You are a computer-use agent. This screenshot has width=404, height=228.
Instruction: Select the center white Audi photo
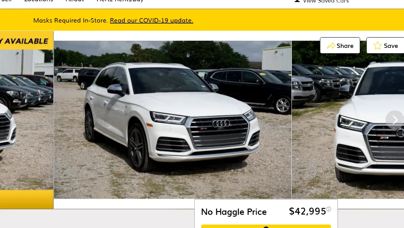tap(172, 120)
